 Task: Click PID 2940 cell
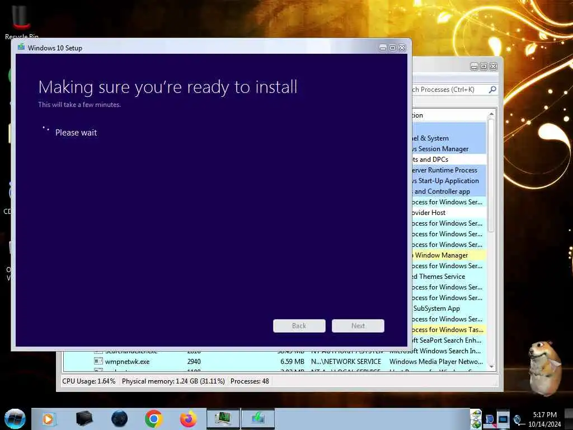pyautogui.click(x=194, y=361)
